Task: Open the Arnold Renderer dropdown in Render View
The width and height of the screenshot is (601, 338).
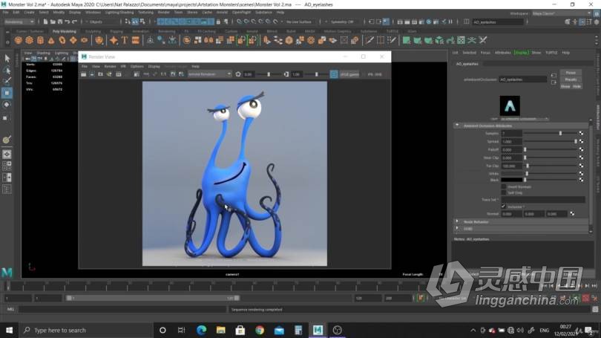Action: tap(209, 74)
